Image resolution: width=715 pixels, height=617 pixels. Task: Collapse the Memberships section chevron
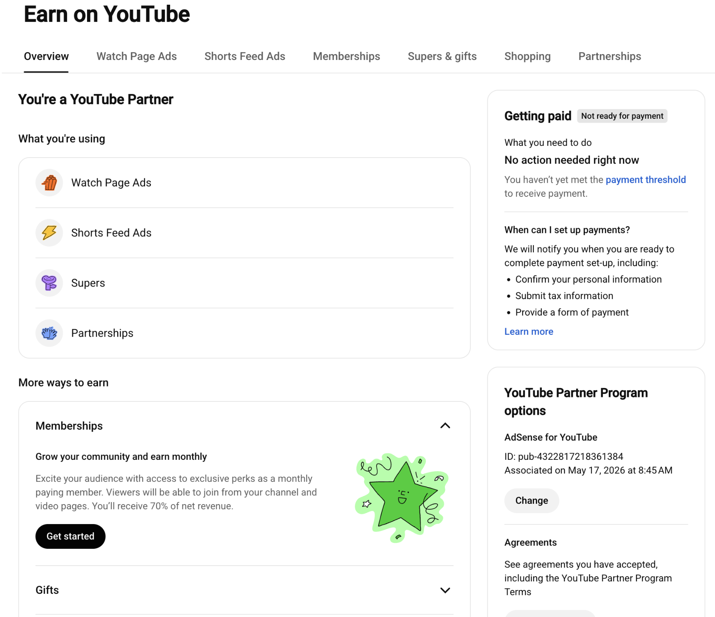pyautogui.click(x=445, y=426)
